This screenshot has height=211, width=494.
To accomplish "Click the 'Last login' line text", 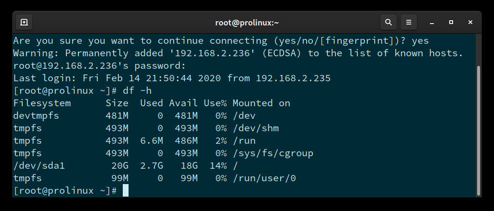I will [171, 78].
